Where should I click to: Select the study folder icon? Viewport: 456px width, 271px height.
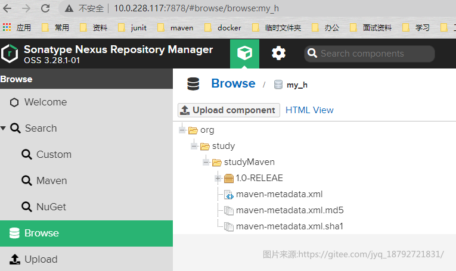coord(204,146)
